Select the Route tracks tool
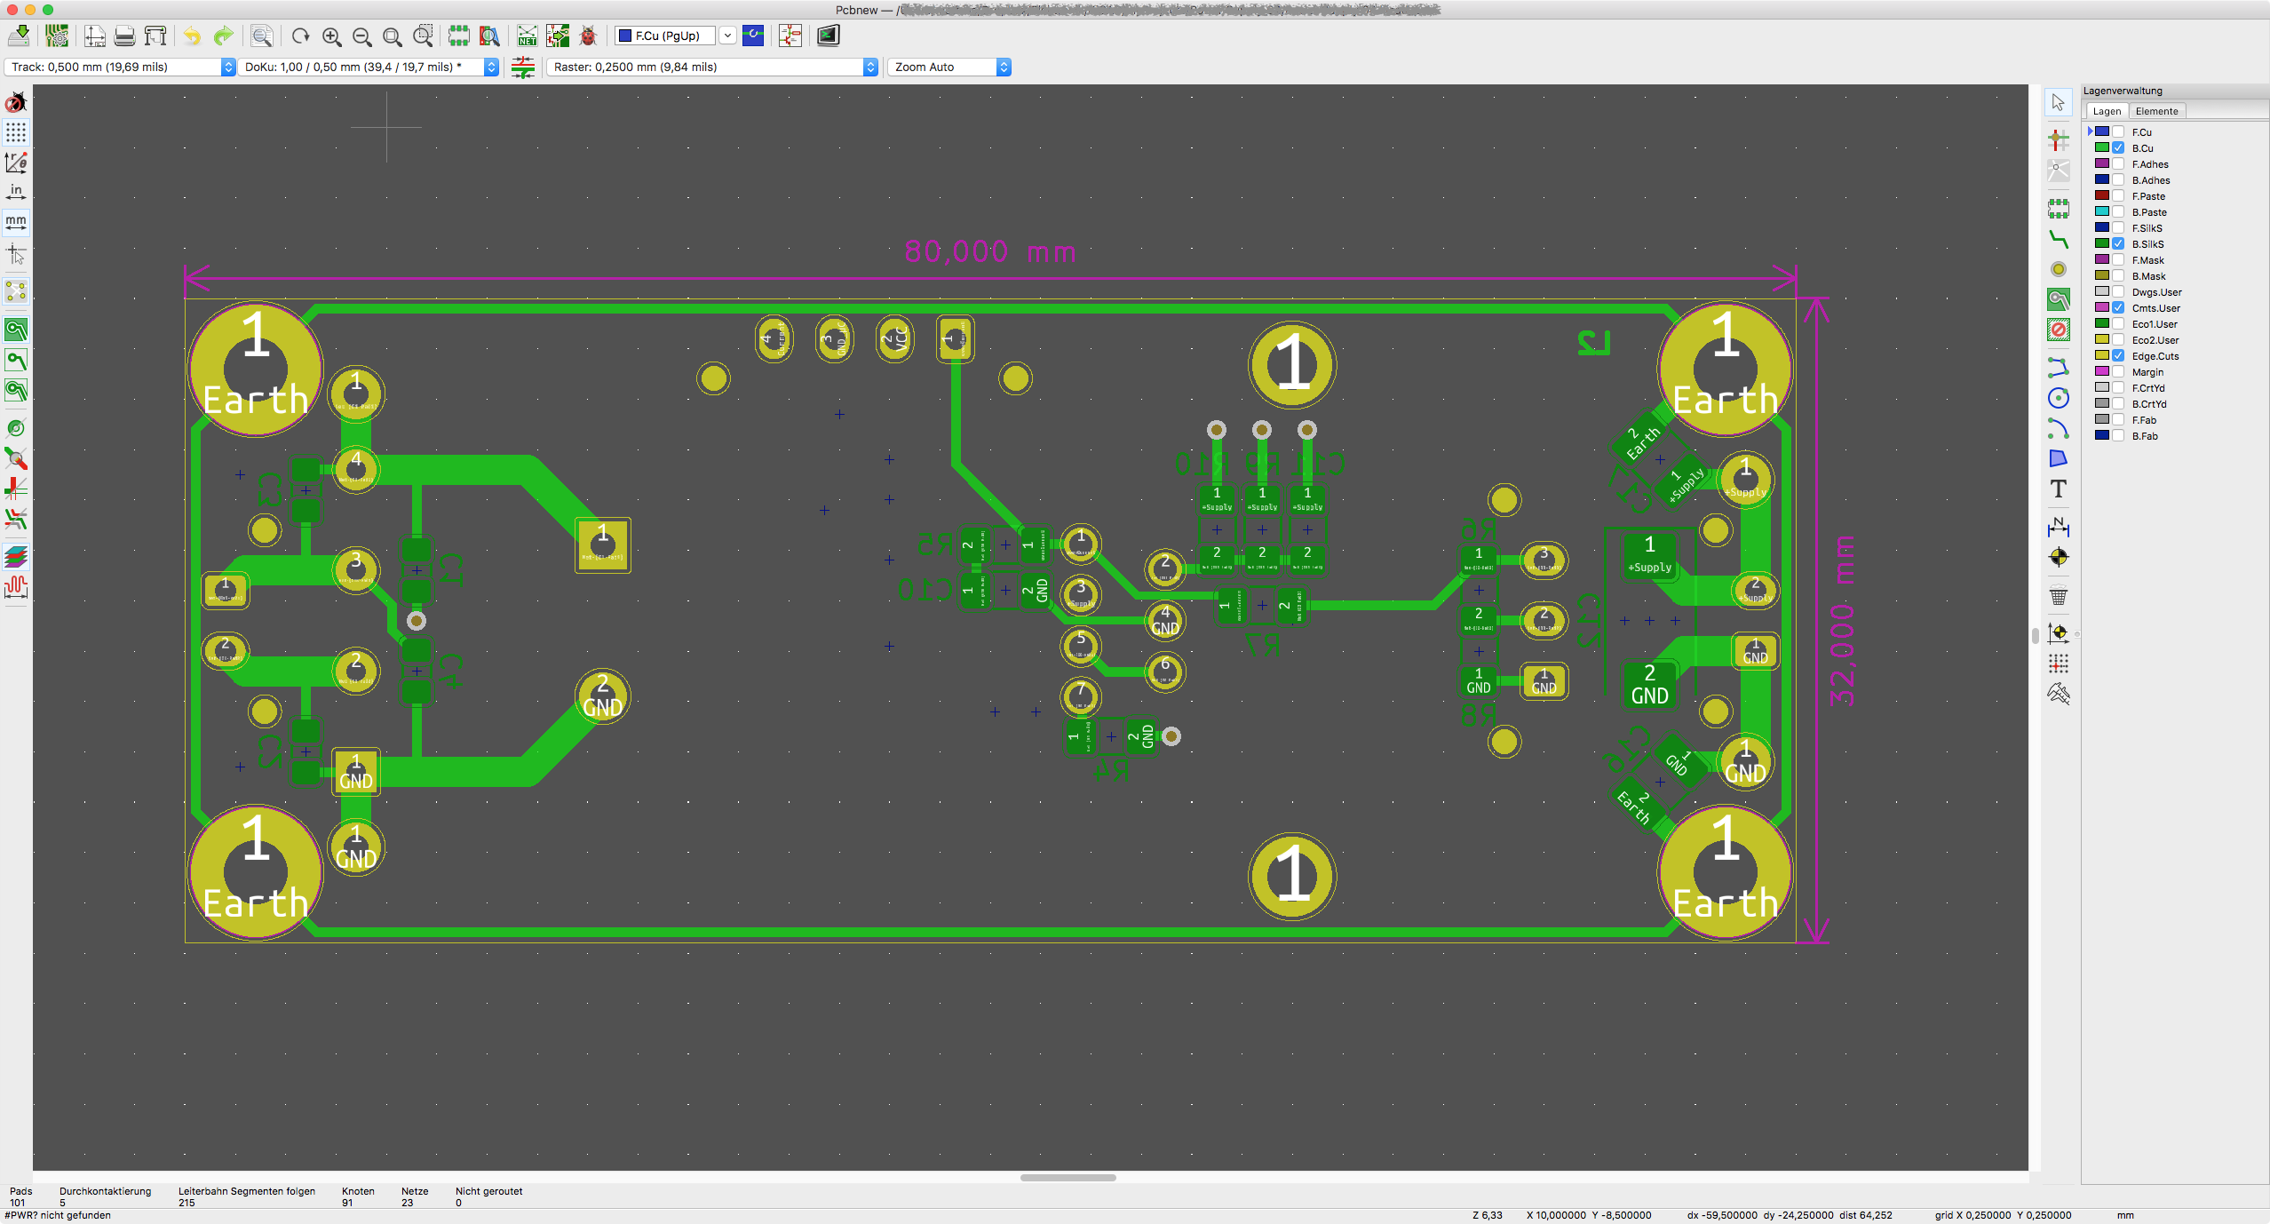 (x=2059, y=239)
